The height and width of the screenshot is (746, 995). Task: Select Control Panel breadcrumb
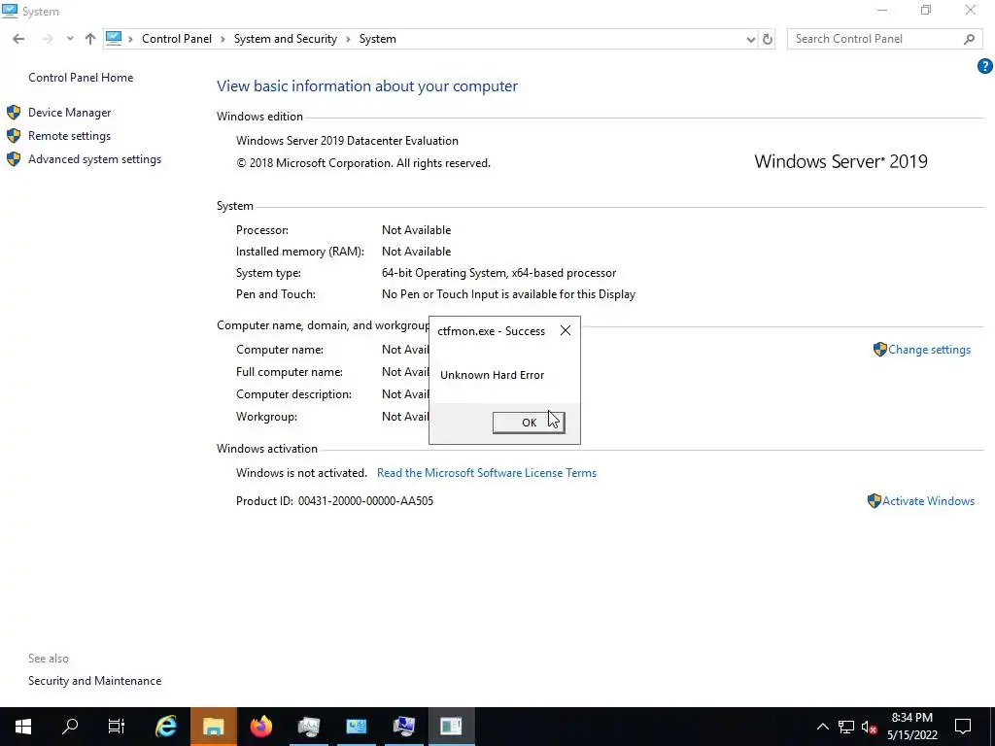[177, 39]
